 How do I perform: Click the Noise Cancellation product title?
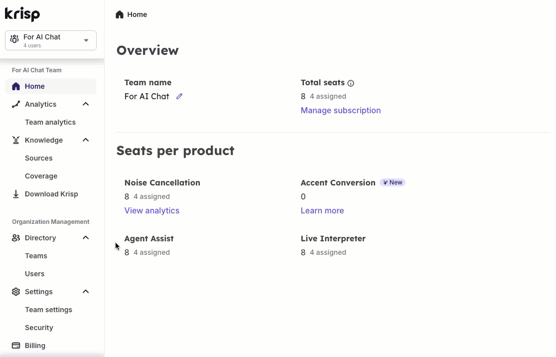[162, 183]
